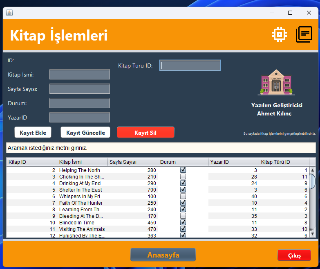Click page count 700 cell
Screen dimensions: 320x269
[132, 190]
